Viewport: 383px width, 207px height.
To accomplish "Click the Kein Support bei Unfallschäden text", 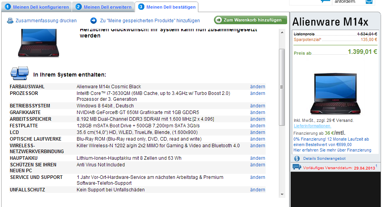I will click(x=110, y=190).
